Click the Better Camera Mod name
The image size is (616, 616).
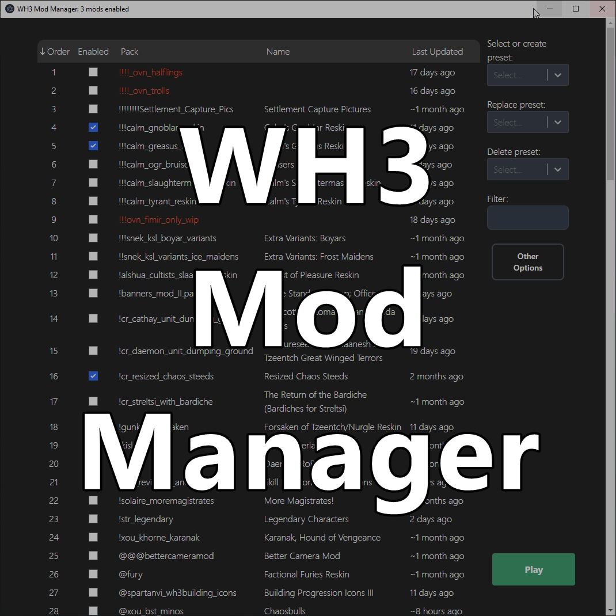pos(302,556)
